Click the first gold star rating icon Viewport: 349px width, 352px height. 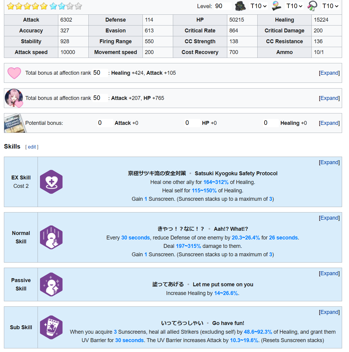(x=11, y=6)
